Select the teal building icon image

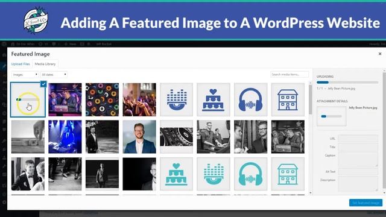(288, 174)
